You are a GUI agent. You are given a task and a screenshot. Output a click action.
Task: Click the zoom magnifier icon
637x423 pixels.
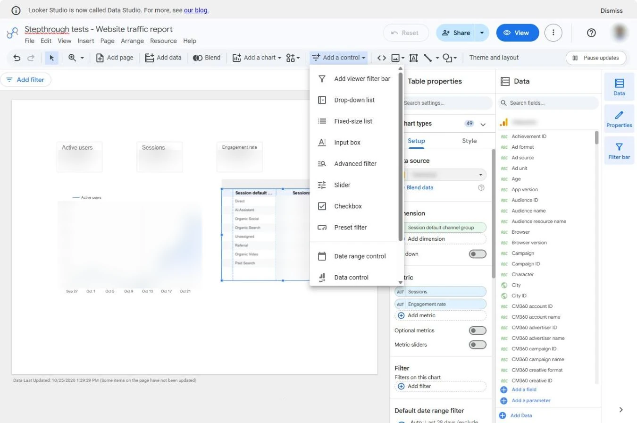[72, 58]
